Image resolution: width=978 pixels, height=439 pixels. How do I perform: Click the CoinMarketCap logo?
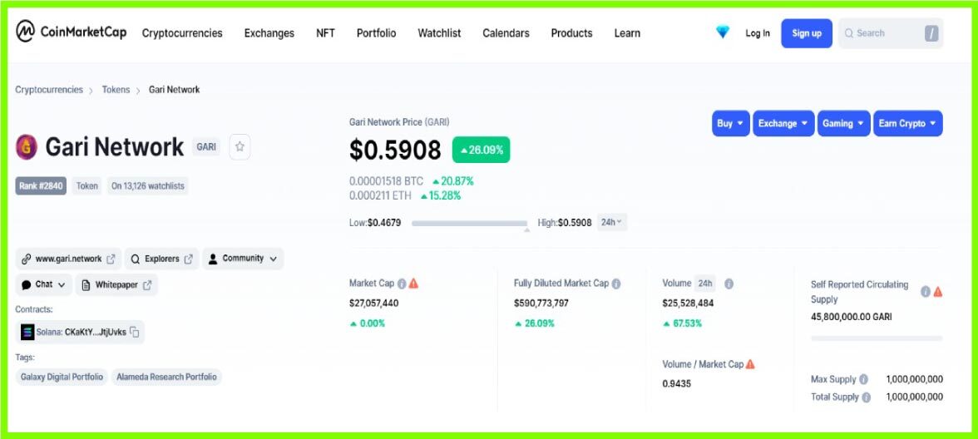click(72, 32)
